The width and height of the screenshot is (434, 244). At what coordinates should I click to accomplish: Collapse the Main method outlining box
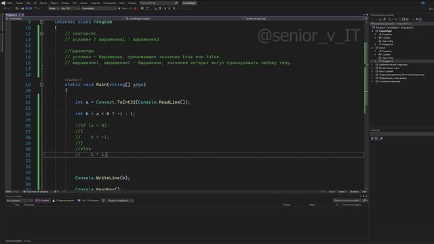(42, 85)
